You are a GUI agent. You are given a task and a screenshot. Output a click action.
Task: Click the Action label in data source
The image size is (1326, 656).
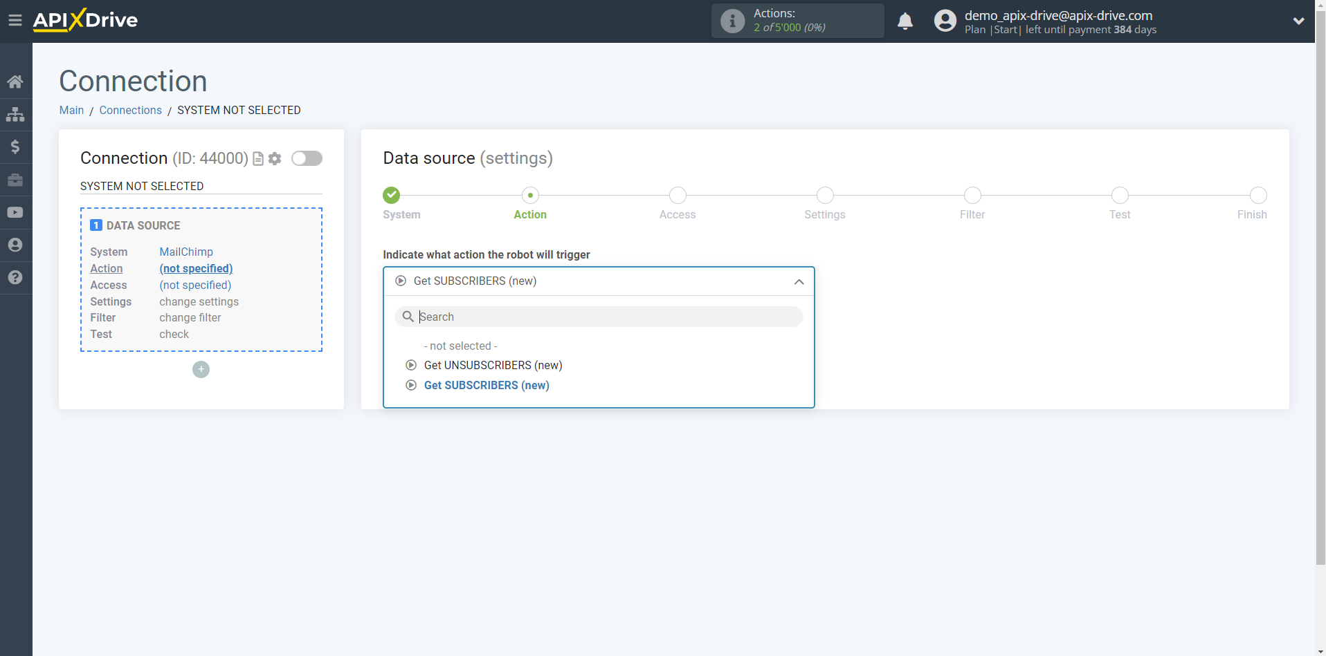point(106,268)
